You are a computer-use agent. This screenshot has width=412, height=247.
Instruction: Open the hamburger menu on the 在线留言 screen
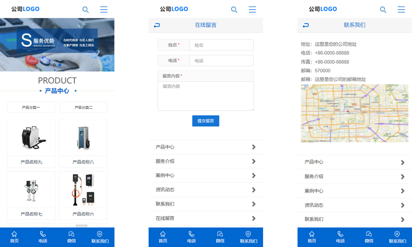point(252,9)
